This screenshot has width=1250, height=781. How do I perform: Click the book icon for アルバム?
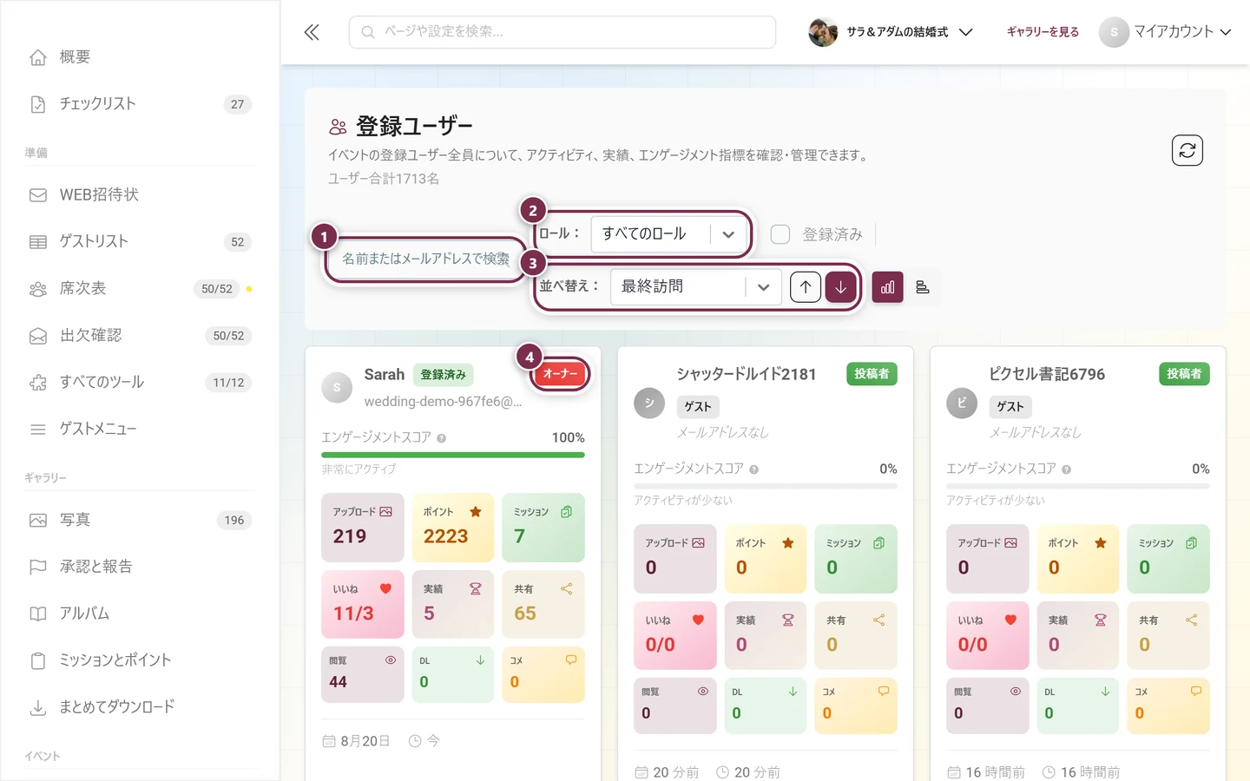(x=38, y=614)
